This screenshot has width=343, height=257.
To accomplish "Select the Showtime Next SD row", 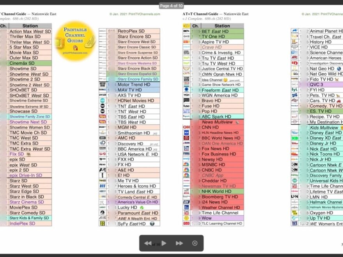I will coord(26,122).
